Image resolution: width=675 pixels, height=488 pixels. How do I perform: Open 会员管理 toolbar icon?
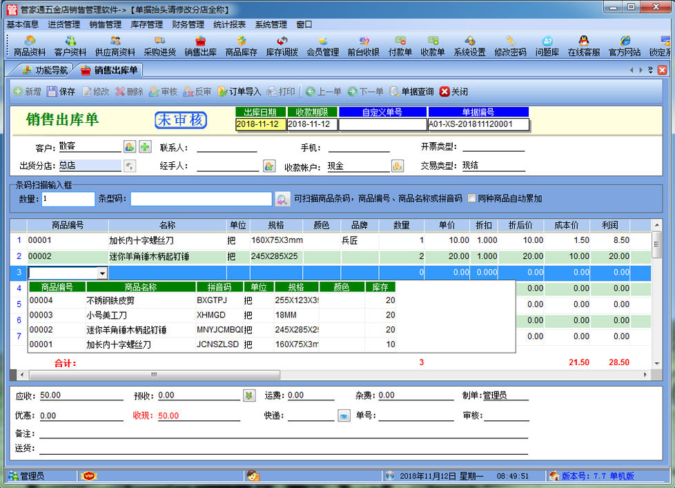point(322,46)
